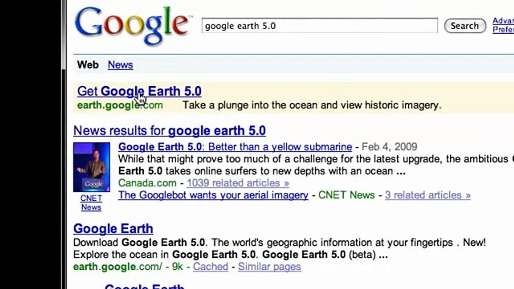
Task: Click the search query input field
Action: tap(320, 26)
